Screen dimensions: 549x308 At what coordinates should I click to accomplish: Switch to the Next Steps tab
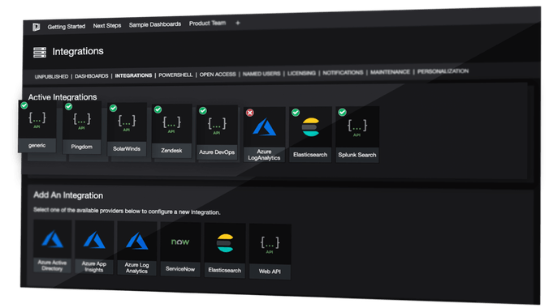pos(107,25)
